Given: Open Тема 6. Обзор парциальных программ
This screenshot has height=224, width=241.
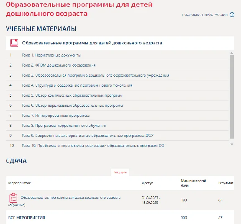Looking at the screenshot, I should tap(72, 106).
